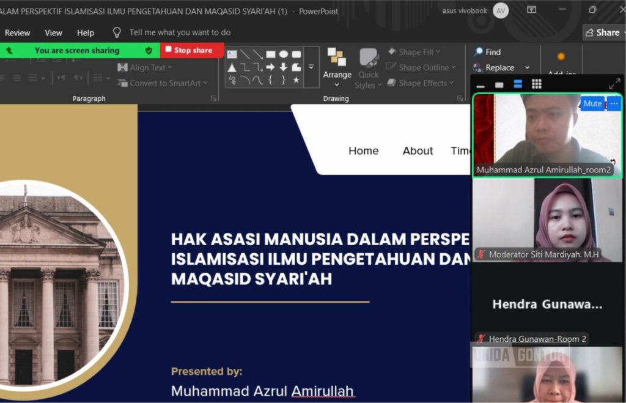This screenshot has height=403, width=626.
Task: Open Paragraph dialog launcher
Action: click(x=213, y=98)
